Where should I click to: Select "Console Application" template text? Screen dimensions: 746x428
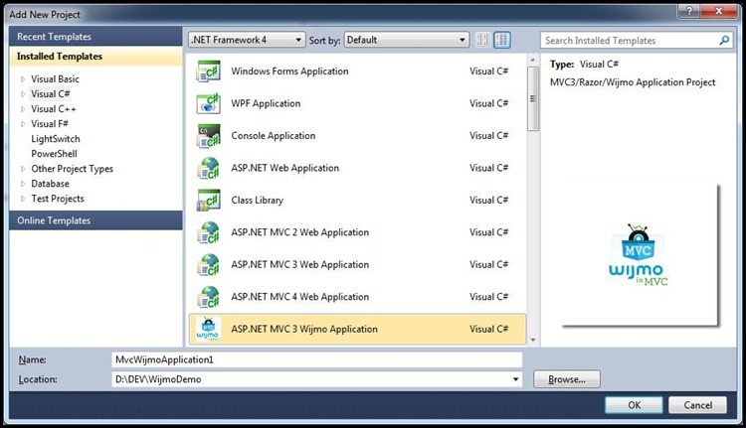274,136
